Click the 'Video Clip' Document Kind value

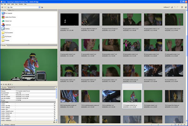pyautogui.click(x=18, y=93)
